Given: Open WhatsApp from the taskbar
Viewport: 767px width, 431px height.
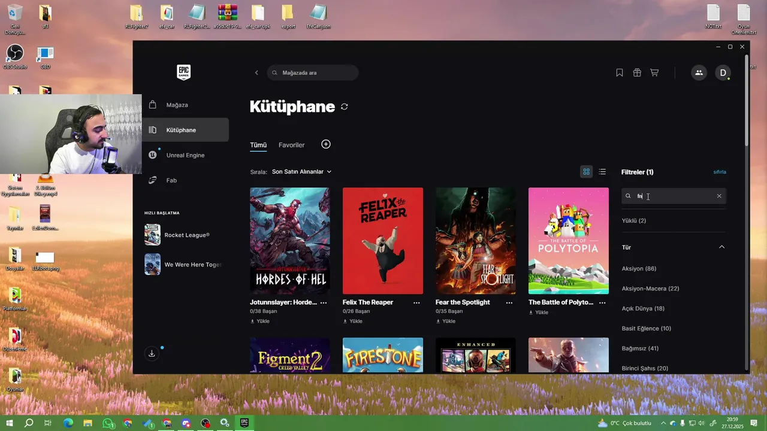Looking at the screenshot, I should click(x=108, y=423).
